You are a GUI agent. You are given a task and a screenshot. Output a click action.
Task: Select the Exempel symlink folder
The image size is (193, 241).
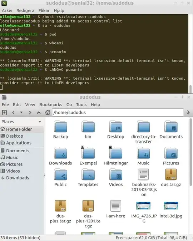pos(88,156)
